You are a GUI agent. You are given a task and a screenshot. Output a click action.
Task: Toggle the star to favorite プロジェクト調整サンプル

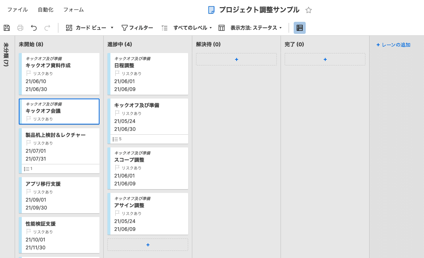[x=308, y=11]
